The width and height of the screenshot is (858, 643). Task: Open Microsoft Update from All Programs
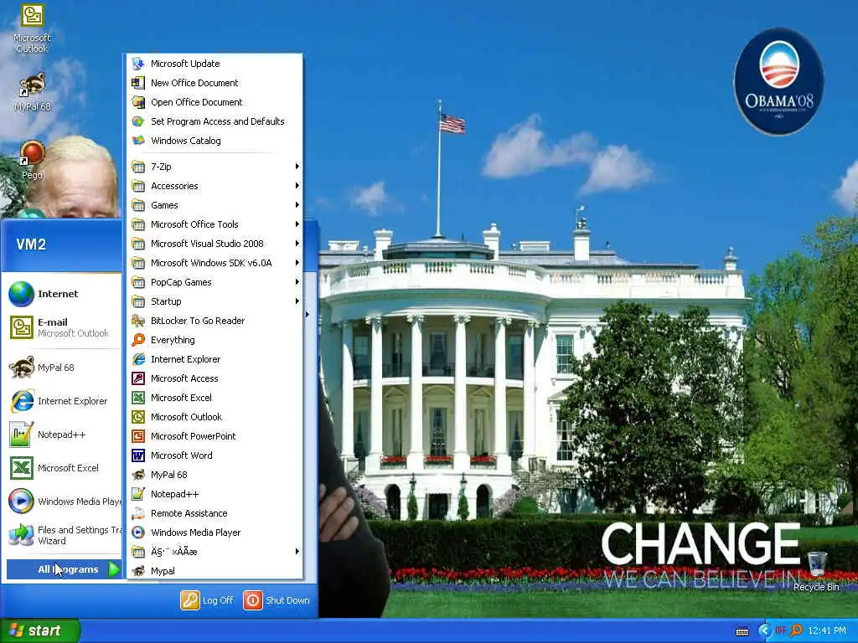click(x=214, y=64)
